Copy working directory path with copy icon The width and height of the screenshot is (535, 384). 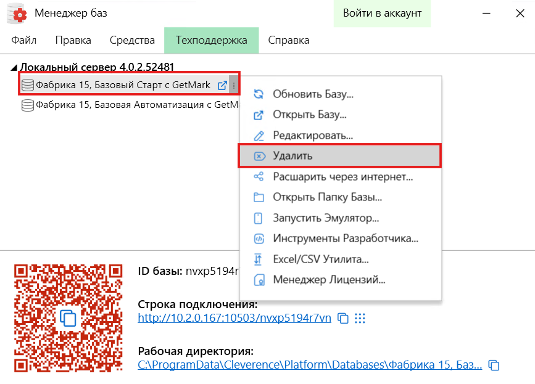pos(494,366)
